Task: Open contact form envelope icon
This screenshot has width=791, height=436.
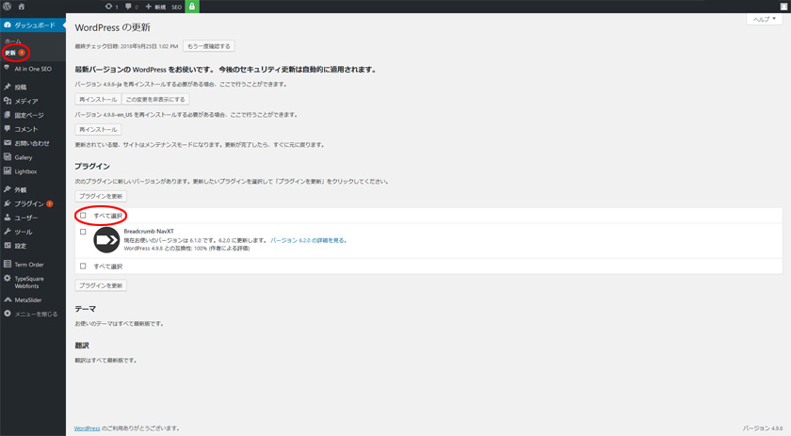Action: [x=8, y=143]
